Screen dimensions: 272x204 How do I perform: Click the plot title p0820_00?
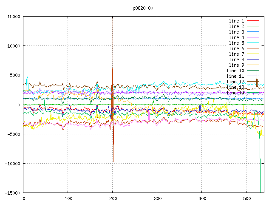coord(143,8)
